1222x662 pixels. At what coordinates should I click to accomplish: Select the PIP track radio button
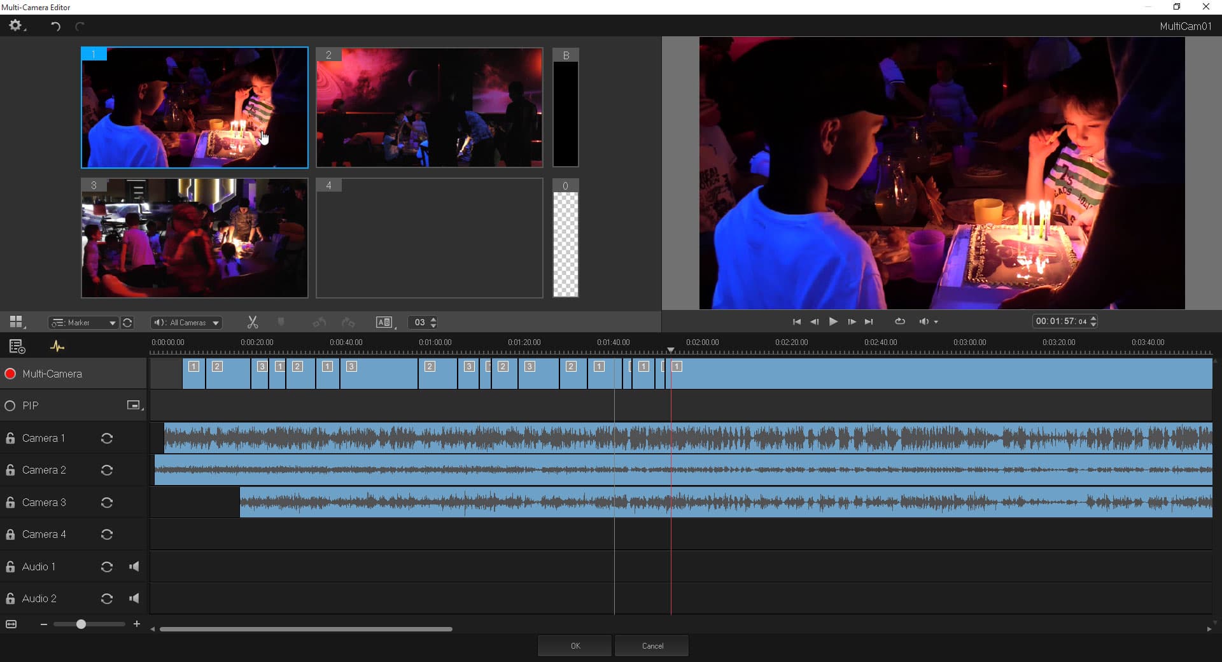click(10, 406)
